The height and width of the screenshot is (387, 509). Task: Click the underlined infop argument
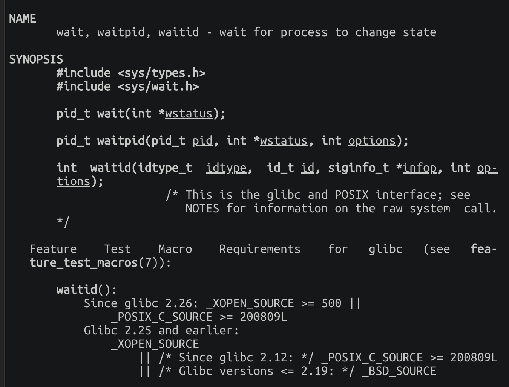pyautogui.click(x=419, y=168)
